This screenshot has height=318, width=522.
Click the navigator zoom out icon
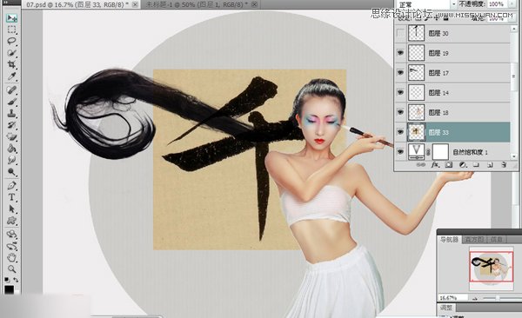(476, 298)
